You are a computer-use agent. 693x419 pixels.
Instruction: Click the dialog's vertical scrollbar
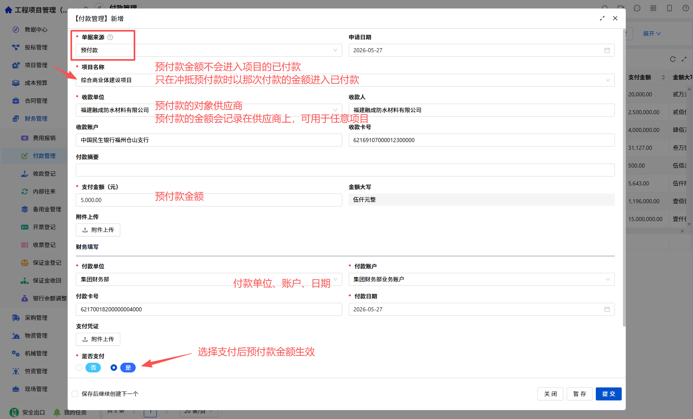[624, 178]
